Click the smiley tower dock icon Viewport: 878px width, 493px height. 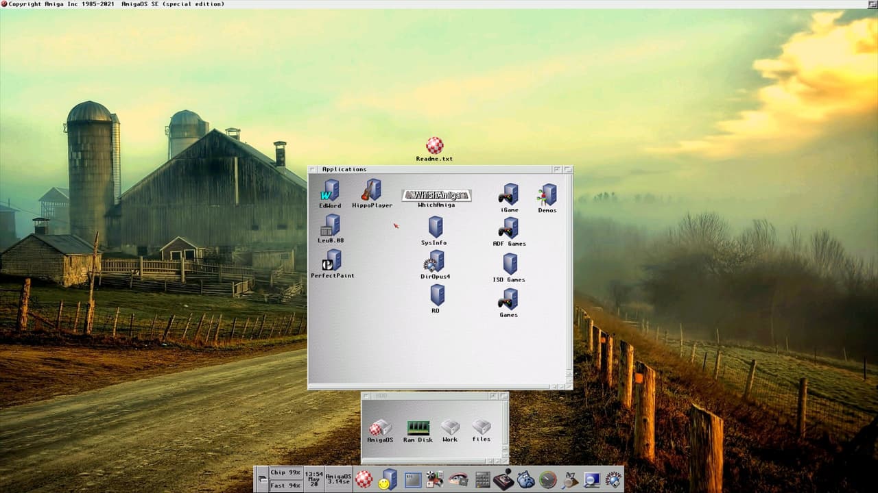388,479
